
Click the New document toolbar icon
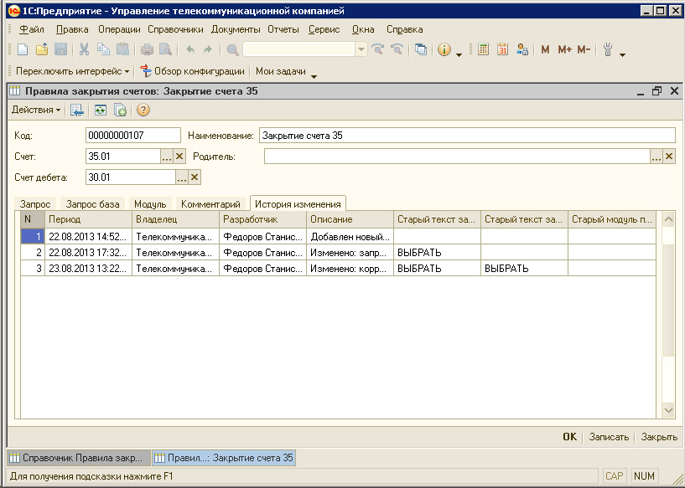coord(23,49)
